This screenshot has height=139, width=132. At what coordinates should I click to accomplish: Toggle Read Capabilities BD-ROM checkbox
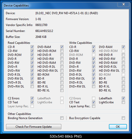(62, 75)
